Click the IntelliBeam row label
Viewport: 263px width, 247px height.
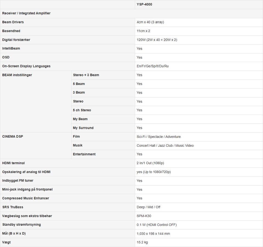tap(11, 49)
